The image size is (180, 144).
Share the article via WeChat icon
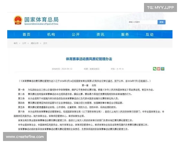click(154, 69)
